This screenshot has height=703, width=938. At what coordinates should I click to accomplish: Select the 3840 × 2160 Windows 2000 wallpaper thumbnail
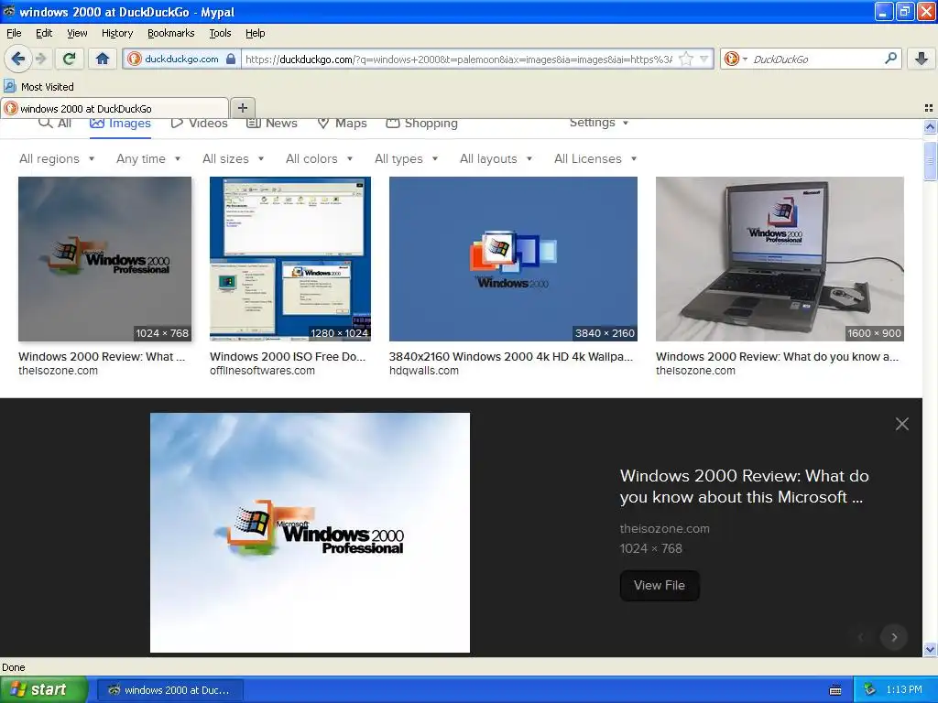[513, 259]
